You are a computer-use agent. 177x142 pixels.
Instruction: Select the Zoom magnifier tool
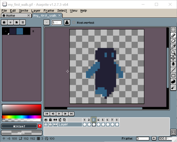tap(173, 53)
